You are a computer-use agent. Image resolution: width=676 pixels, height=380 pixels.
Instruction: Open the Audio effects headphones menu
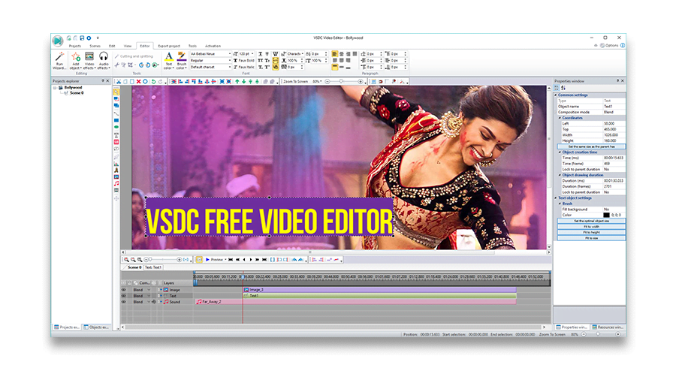104,60
